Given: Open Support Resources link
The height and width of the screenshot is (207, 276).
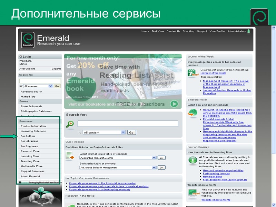Looking at the screenshot, I should click(x=32, y=171).
